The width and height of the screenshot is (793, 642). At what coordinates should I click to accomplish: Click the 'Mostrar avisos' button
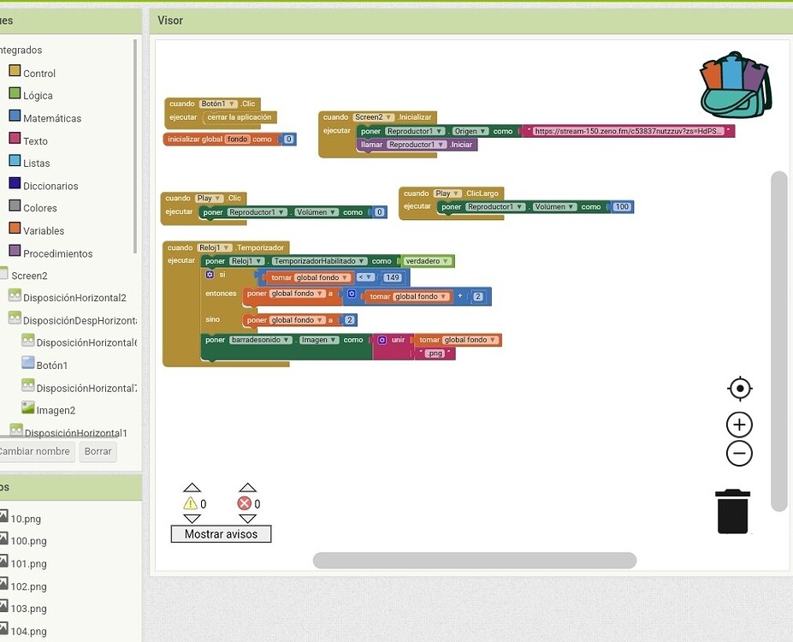coord(221,534)
